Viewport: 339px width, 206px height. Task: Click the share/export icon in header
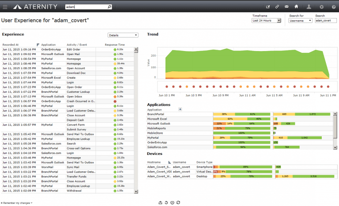pyautogui.click(x=268, y=7)
